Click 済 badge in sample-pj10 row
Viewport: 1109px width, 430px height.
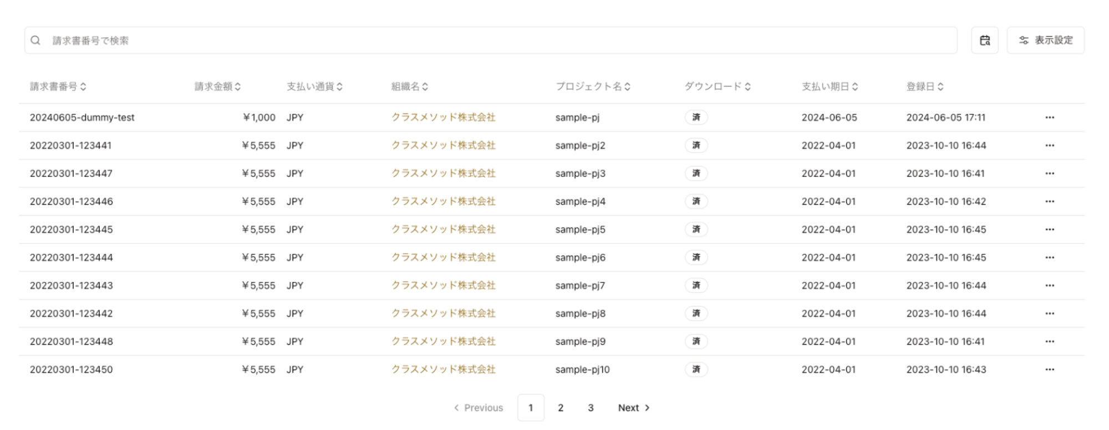(x=696, y=370)
